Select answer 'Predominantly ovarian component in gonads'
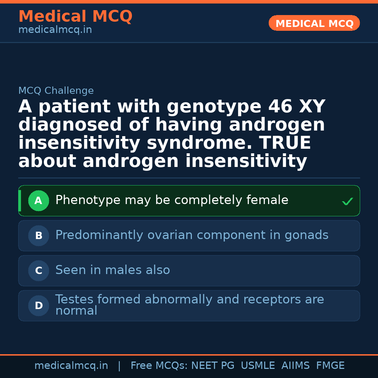Image resolution: width=378 pixels, height=378 pixels. point(192,235)
